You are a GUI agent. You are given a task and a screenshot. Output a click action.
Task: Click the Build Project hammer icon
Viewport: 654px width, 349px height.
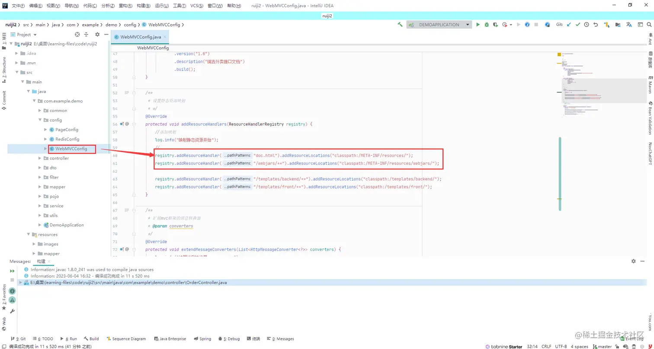[x=400, y=25]
